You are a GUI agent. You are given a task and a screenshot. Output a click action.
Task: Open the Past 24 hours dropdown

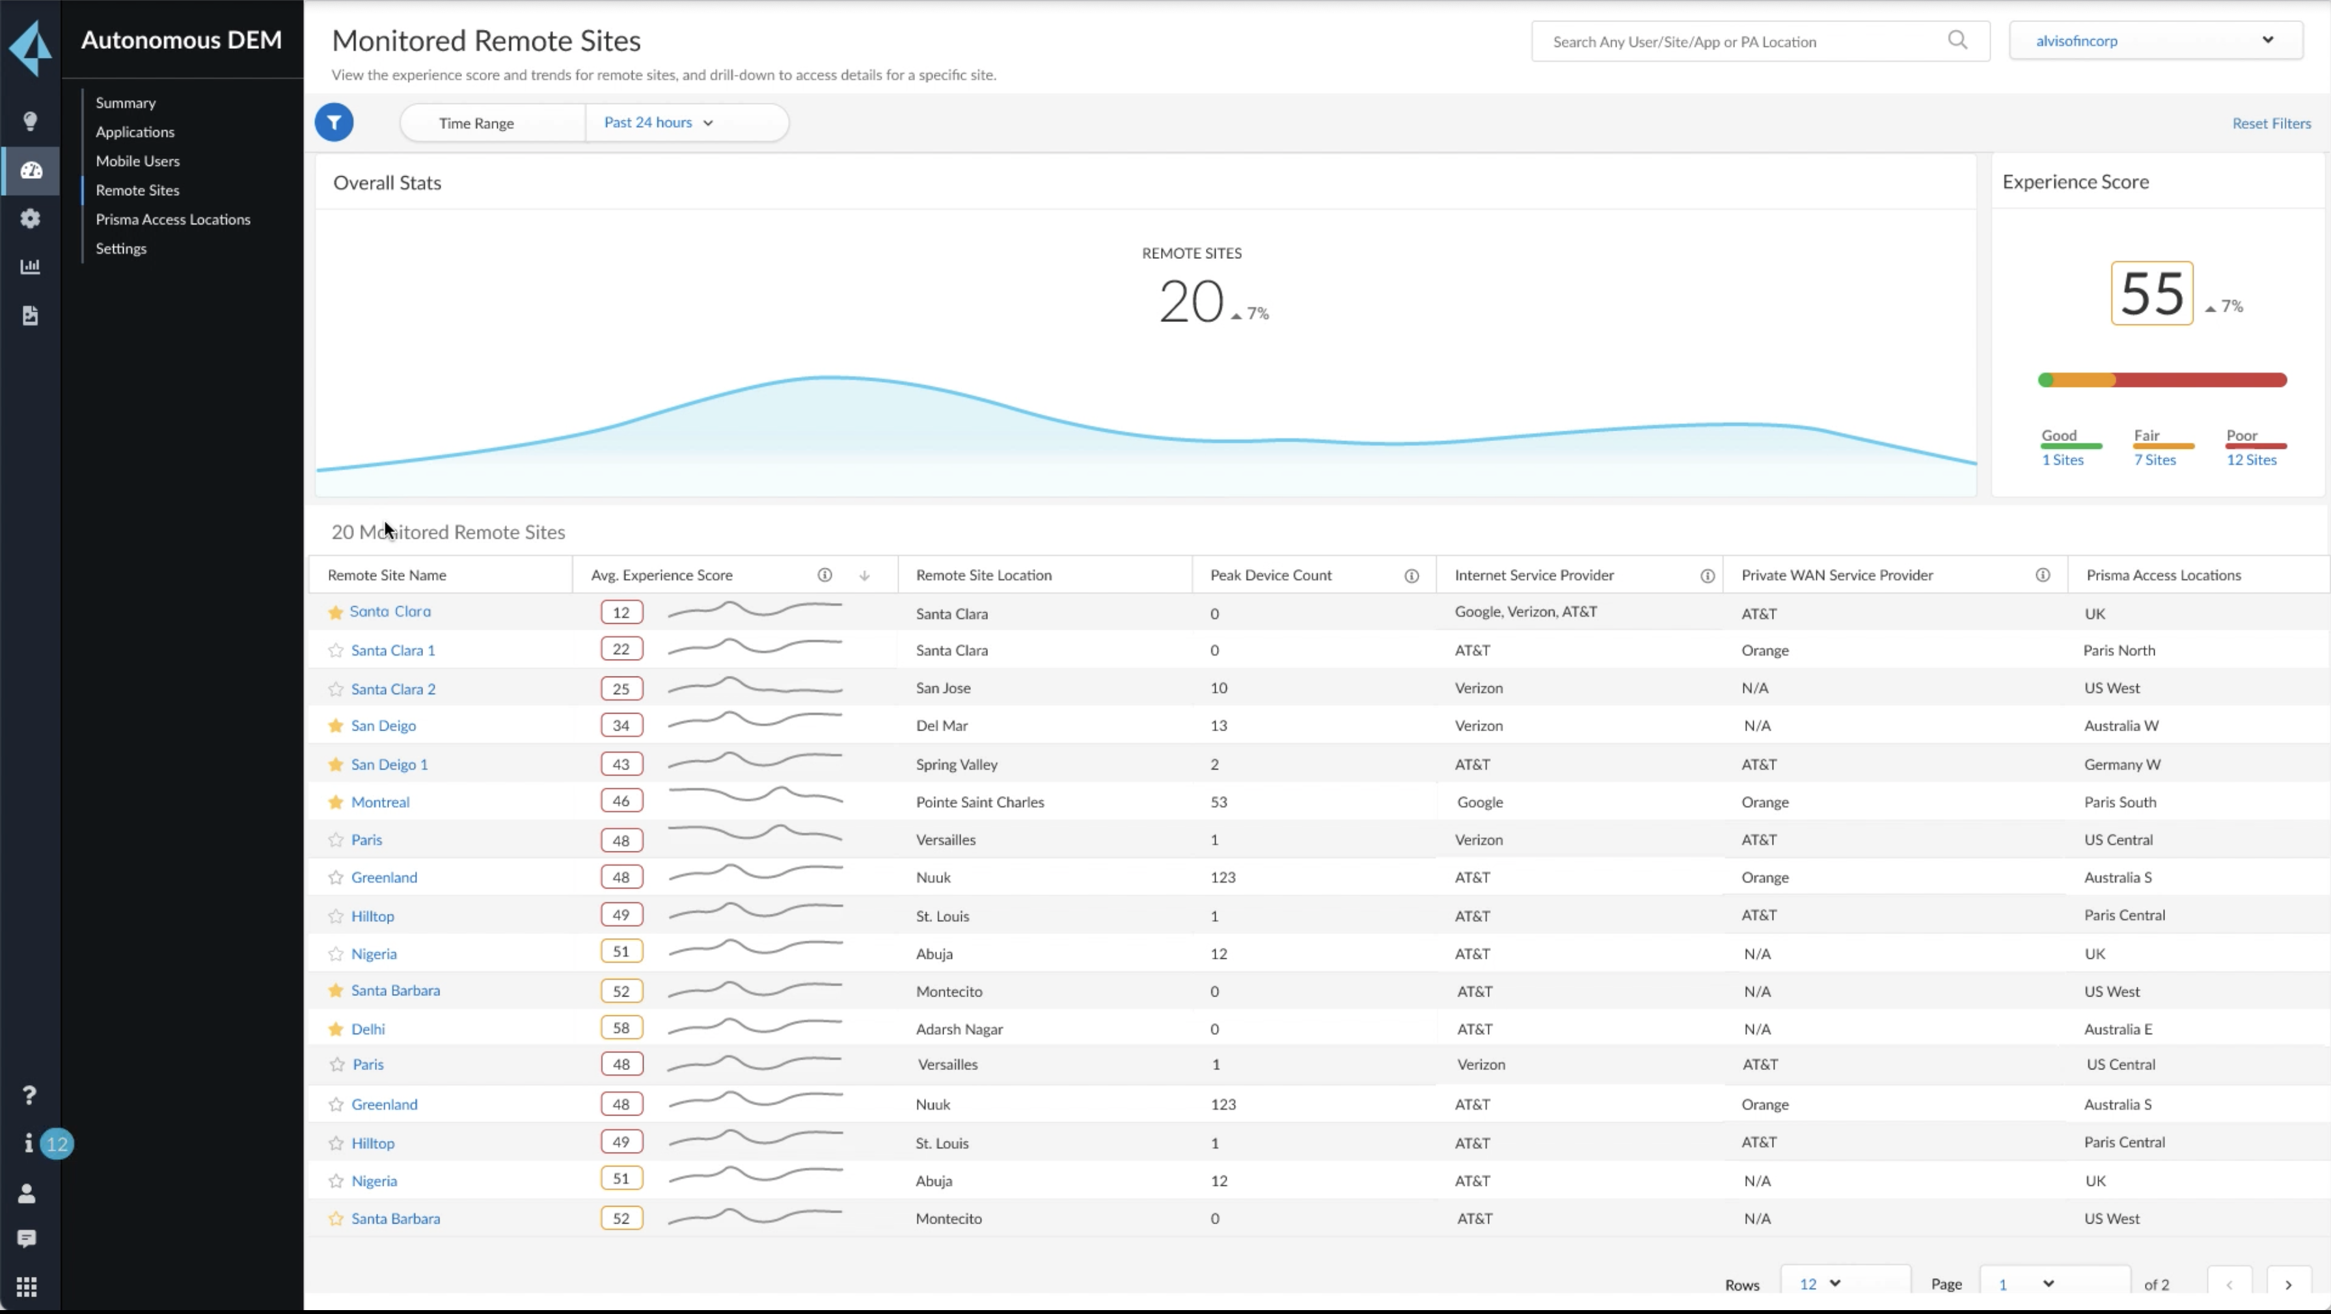(x=659, y=123)
